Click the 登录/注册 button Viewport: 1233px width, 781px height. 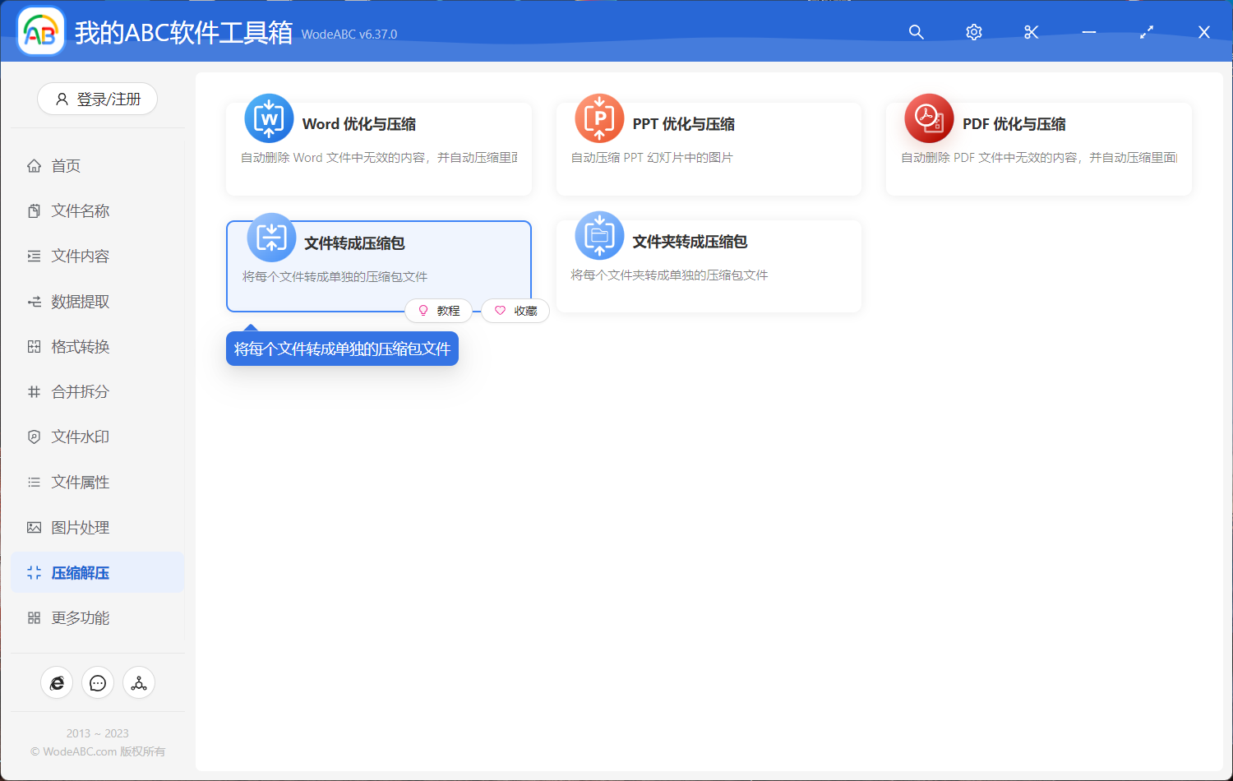click(97, 99)
